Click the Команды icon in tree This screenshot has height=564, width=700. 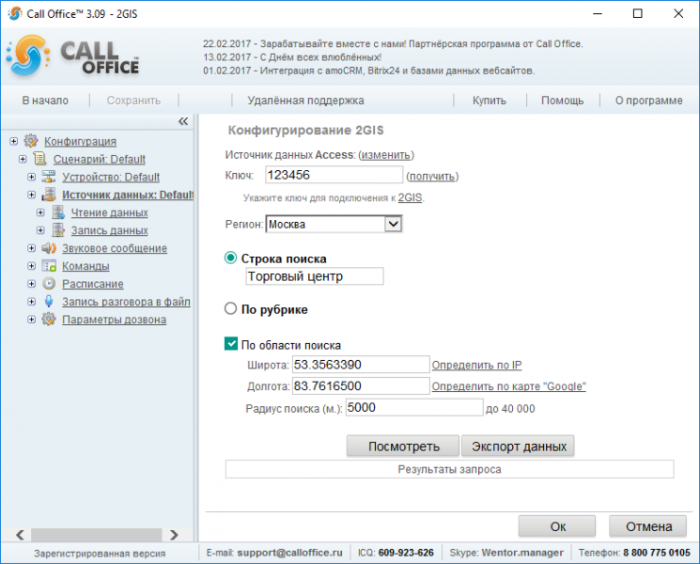49,266
